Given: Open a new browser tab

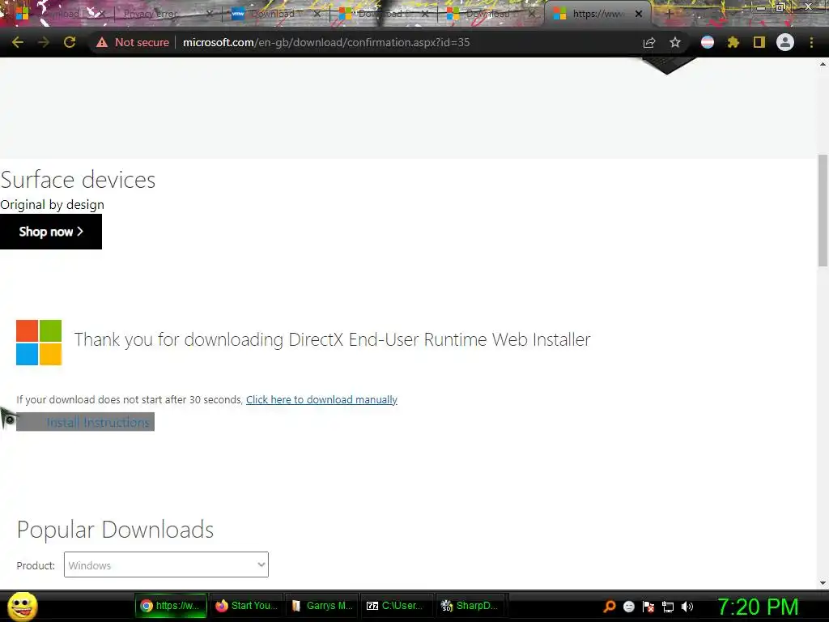Looking at the screenshot, I should (669, 14).
